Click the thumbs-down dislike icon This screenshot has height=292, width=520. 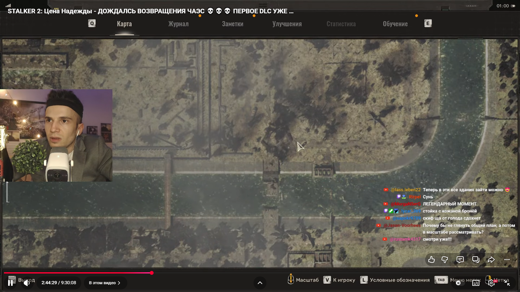tap(445, 260)
